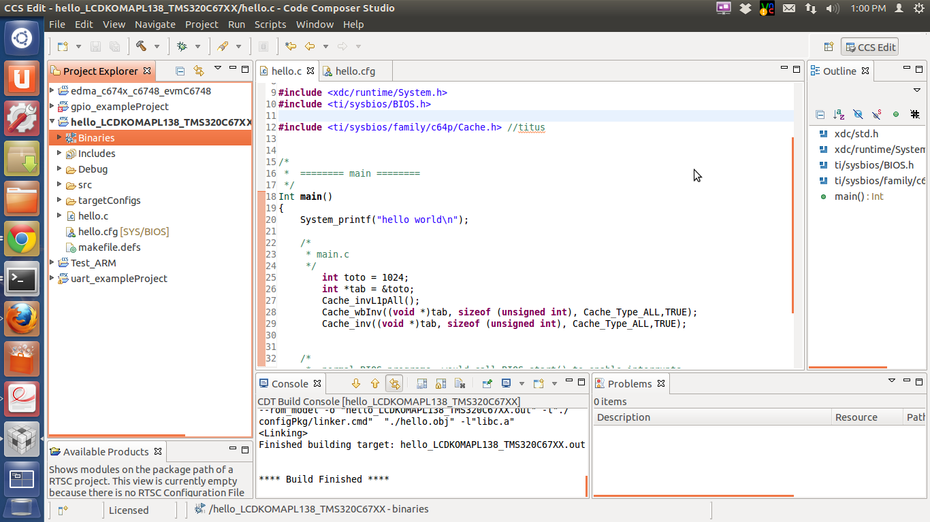Select the targetConfigs folder
Viewport: 930px width, 522px height.
(x=109, y=200)
